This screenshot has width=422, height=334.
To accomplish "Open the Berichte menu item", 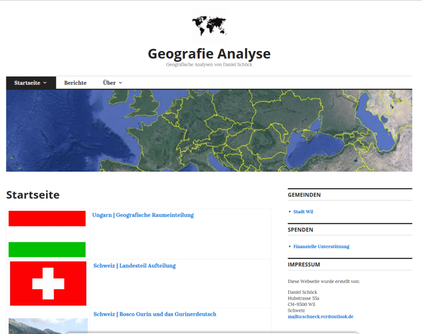I will click(x=75, y=82).
